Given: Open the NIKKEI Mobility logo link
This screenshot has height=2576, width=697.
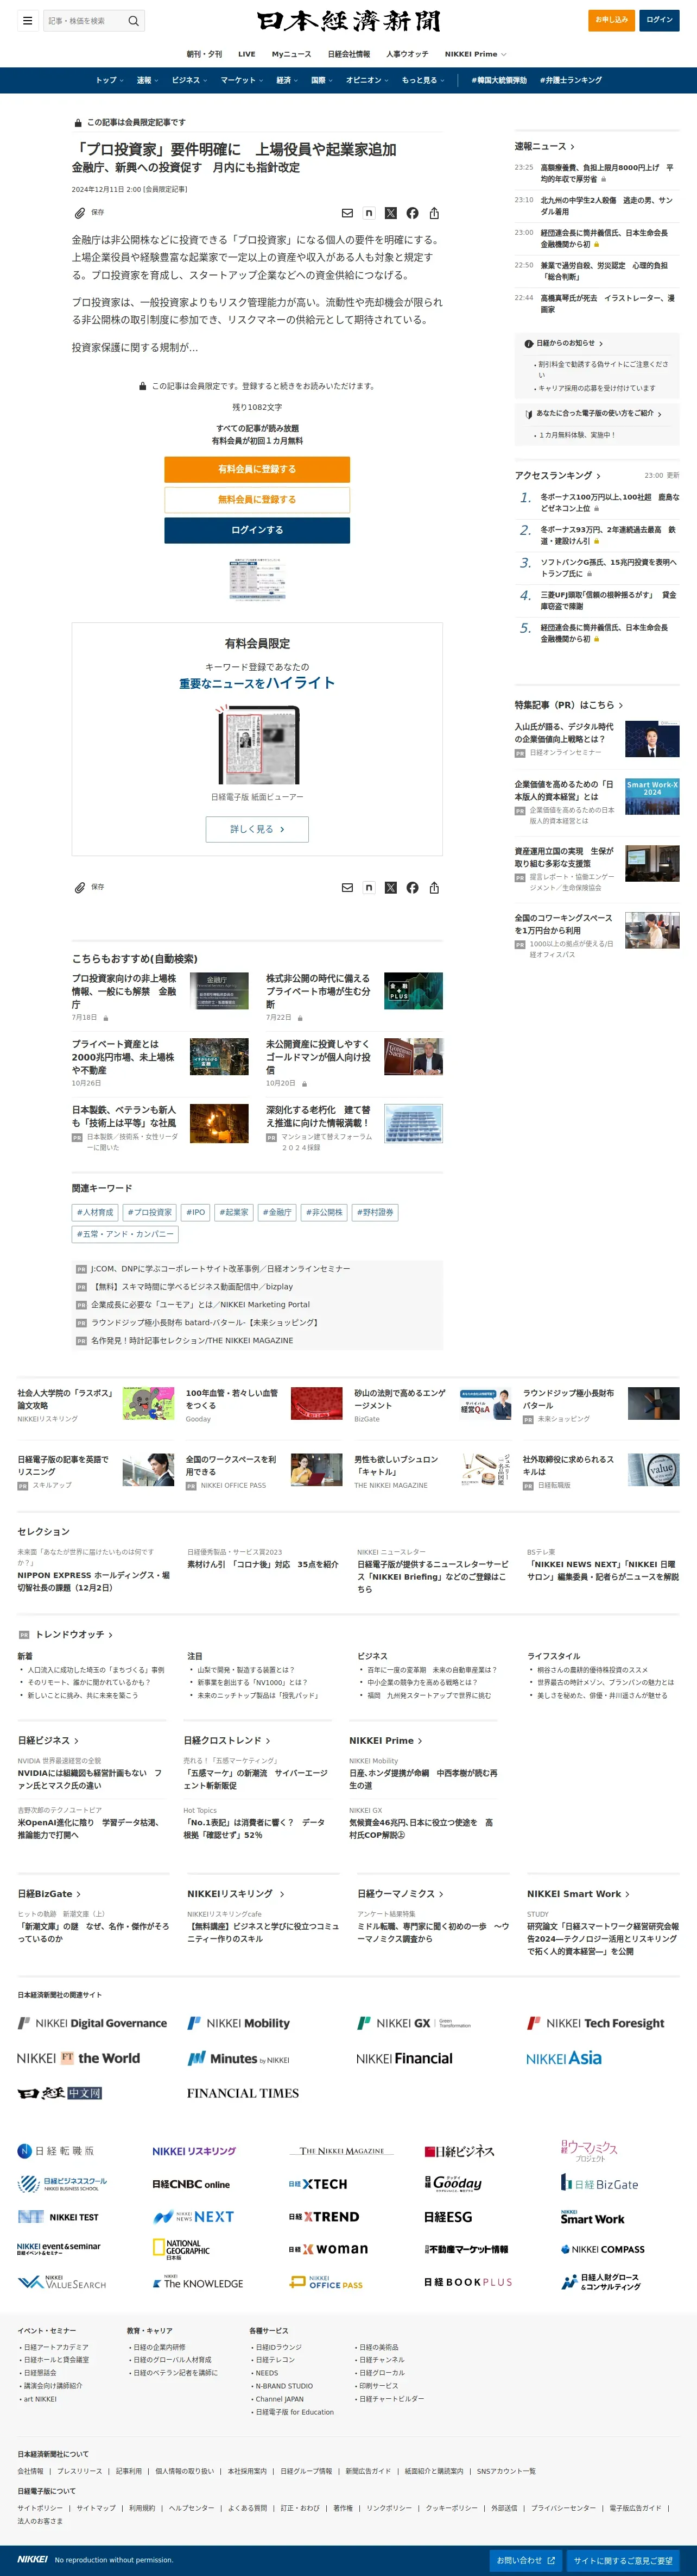Looking at the screenshot, I should point(239,2023).
